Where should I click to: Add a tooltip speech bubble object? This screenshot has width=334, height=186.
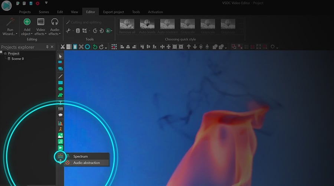point(60,115)
